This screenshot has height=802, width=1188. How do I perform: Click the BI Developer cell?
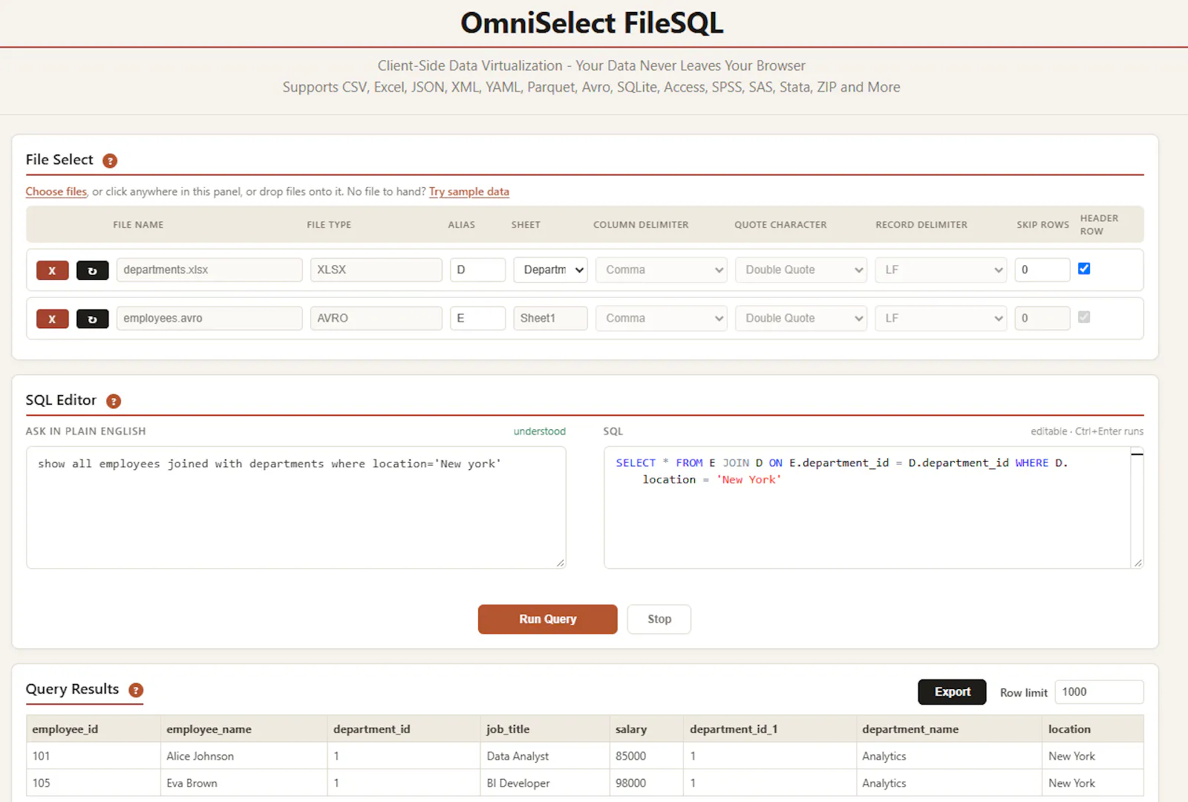[545, 783]
